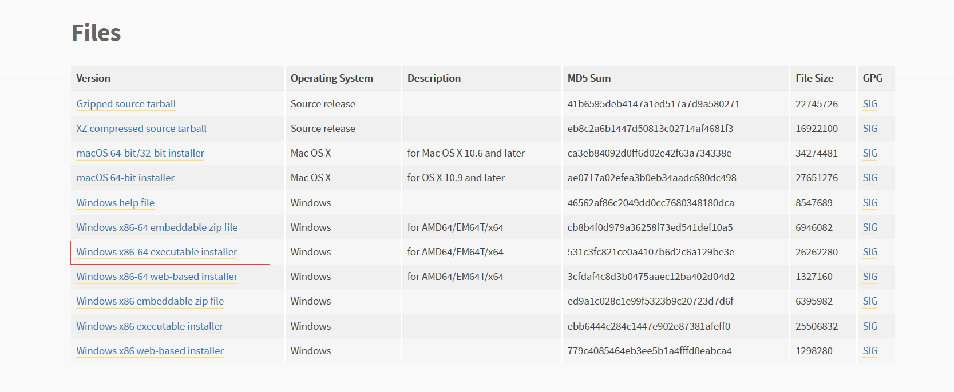
Task: Select file size 34274481
Action: [x=817, y=153]
